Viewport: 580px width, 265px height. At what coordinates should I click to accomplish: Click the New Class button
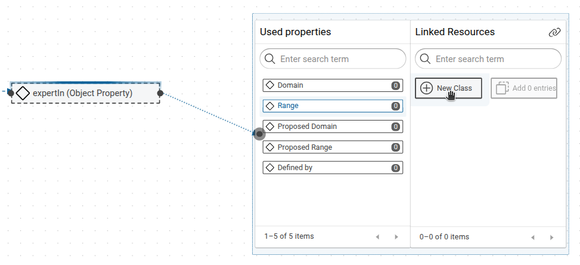pyautogui.click(x=448, y=88)
